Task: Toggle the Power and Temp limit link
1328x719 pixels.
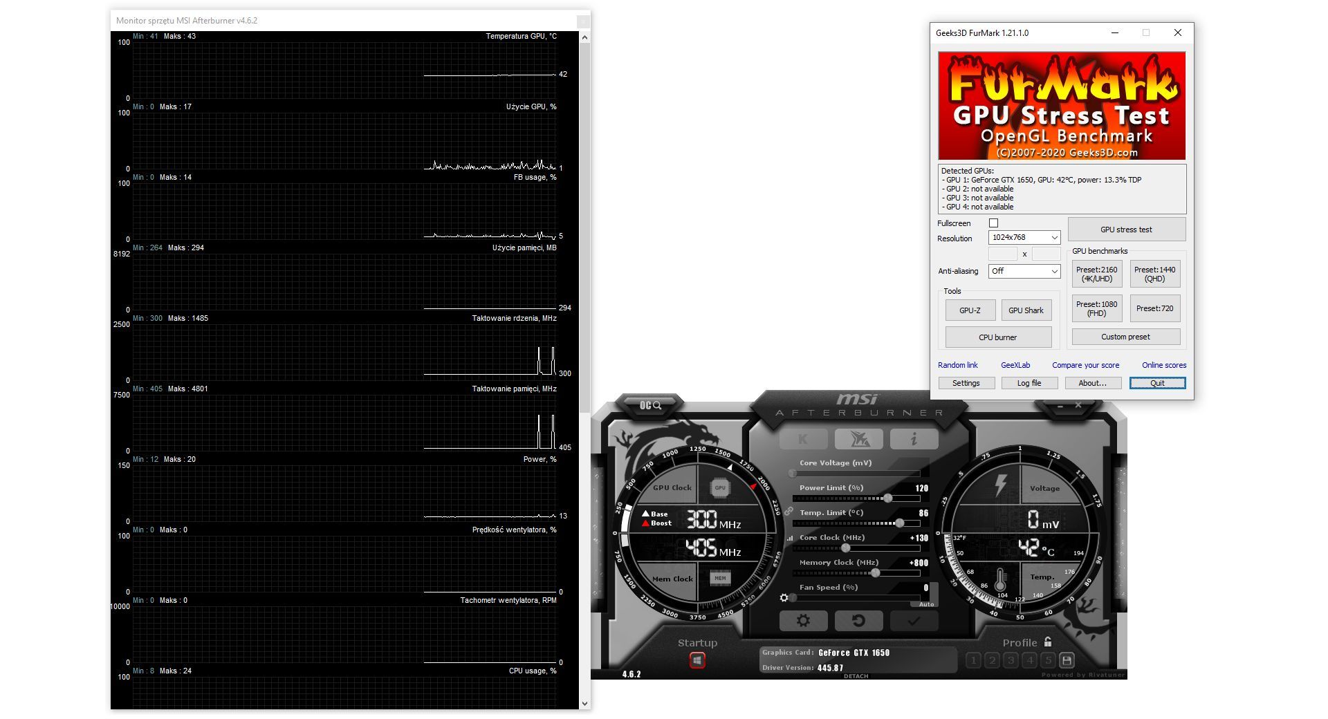Action: tap(788, 512)
